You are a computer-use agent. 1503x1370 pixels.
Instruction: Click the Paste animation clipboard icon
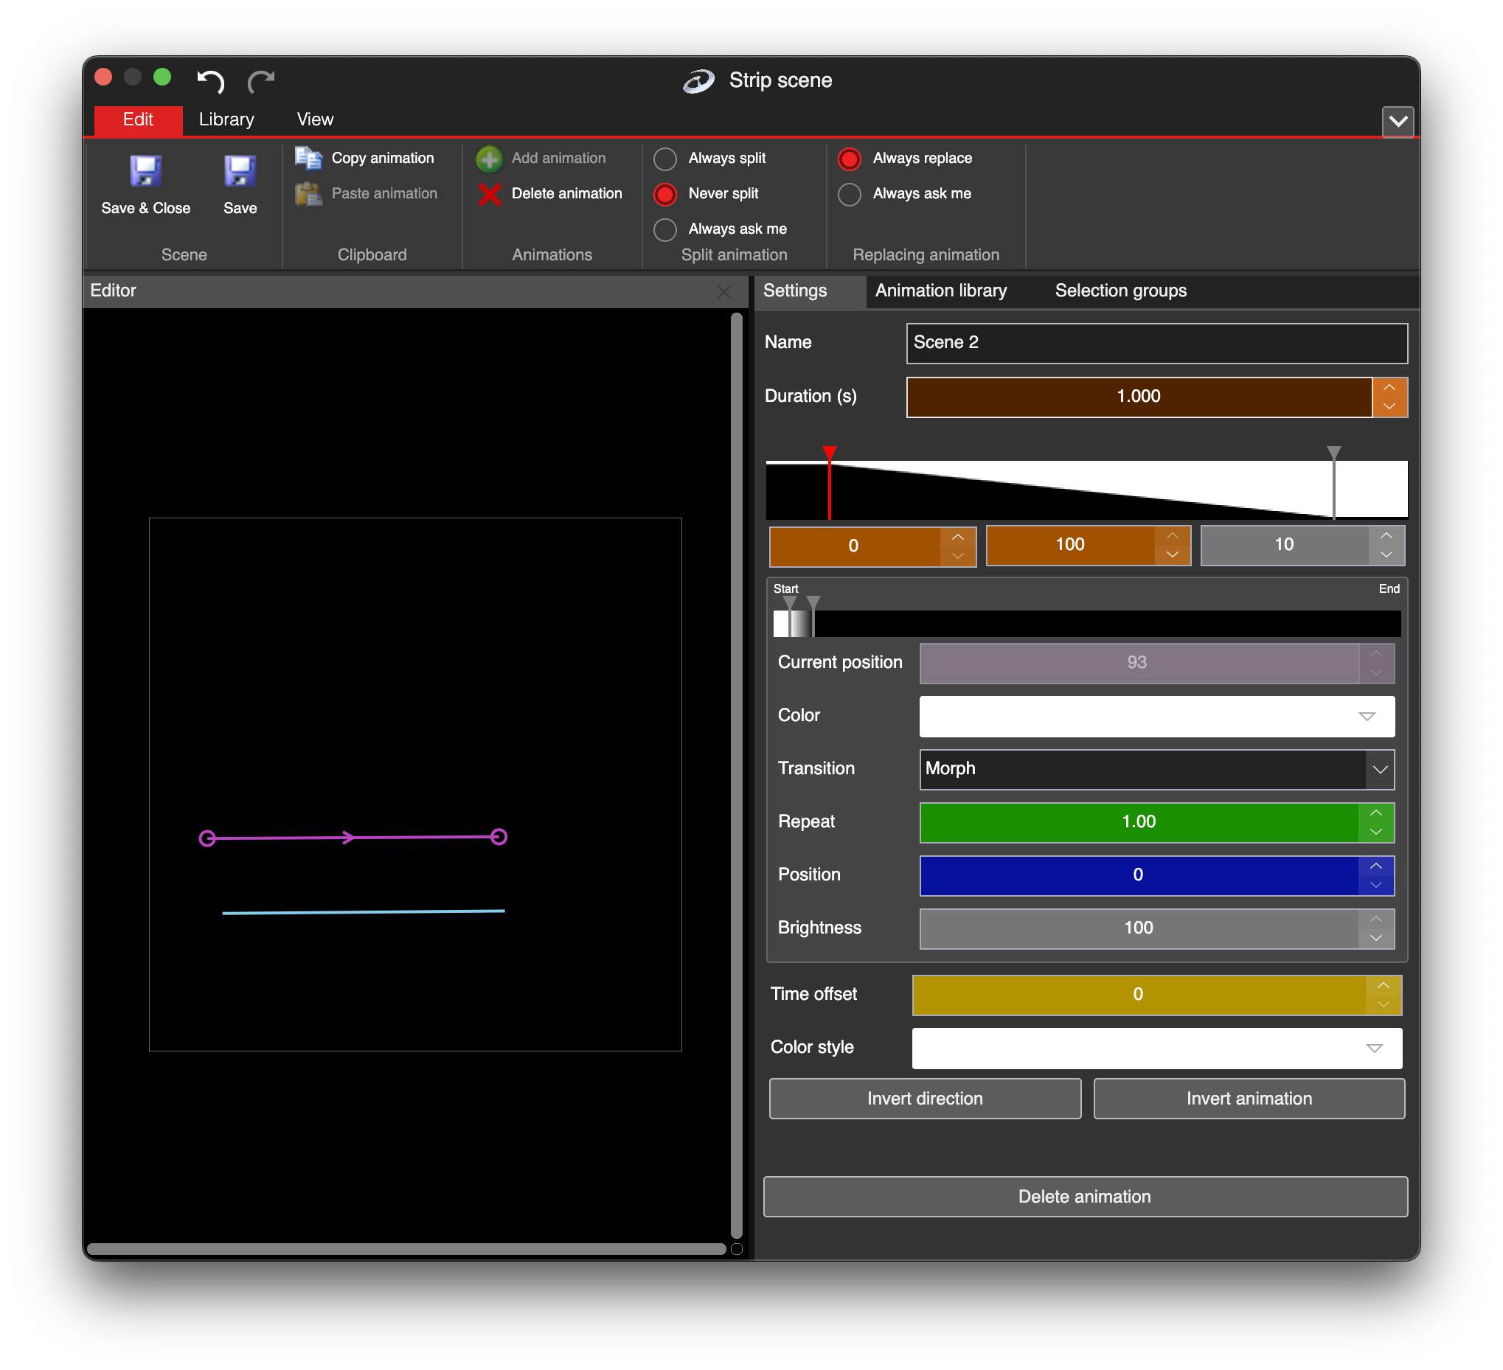point(308,194)
